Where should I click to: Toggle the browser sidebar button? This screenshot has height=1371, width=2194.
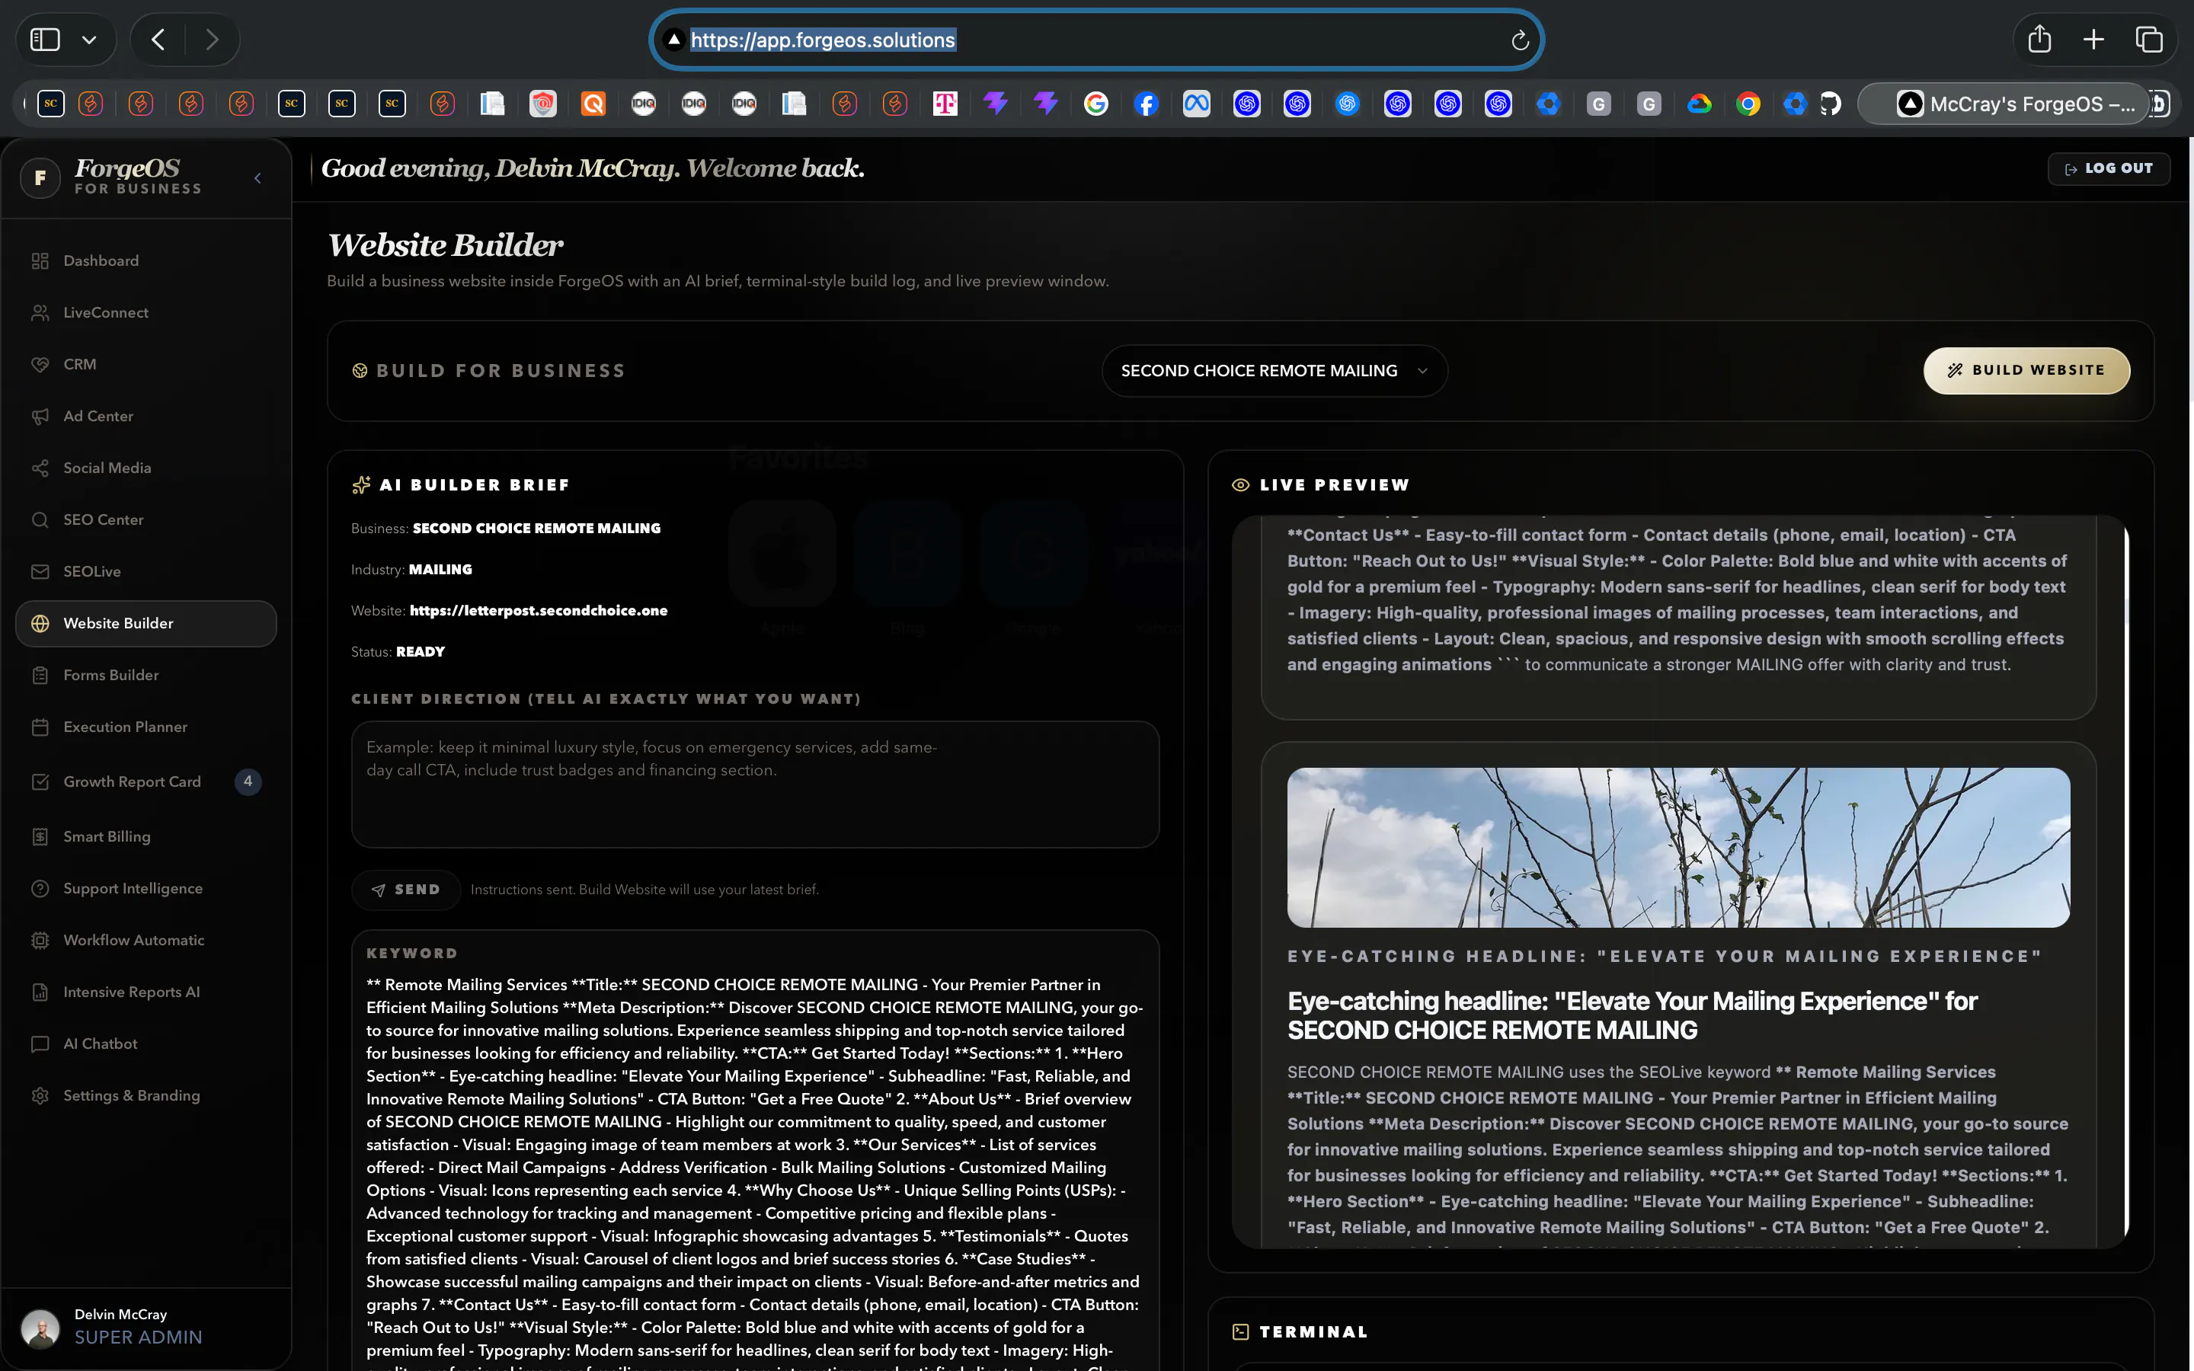coord(46,40)
